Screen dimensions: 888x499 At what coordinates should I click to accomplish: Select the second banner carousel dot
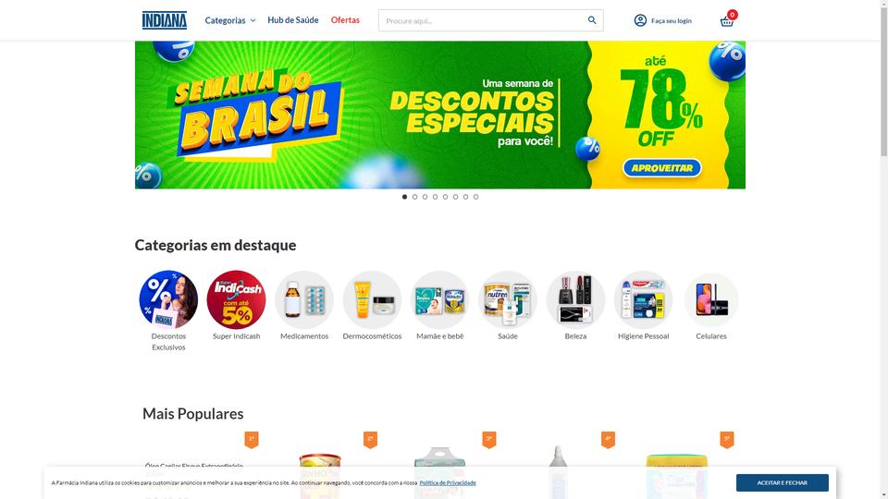[x=414, y=197]
